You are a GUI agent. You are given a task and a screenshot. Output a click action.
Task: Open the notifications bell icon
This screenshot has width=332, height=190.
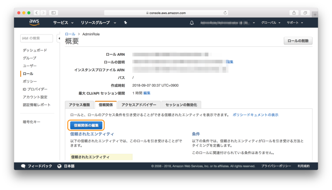point(192,23)
